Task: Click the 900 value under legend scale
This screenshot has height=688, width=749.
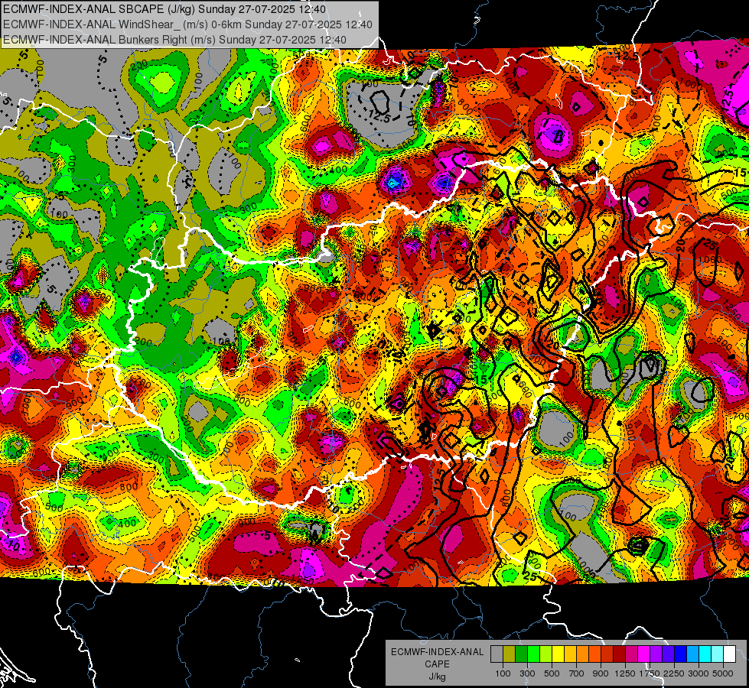Action: pos(601,673)
